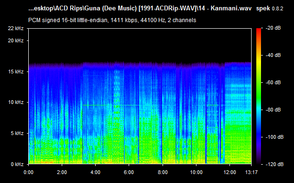294x183 pixels.
Task: Click the 5 kHz frequency axis label
Action: tap(17, 133)
